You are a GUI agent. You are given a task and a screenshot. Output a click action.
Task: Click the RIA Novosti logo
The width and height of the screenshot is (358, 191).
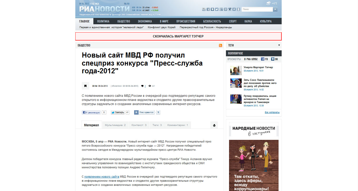click(104, 9)
